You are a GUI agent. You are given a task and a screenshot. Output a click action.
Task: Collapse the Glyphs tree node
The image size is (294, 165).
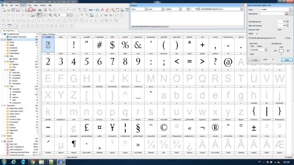(2, 39)
